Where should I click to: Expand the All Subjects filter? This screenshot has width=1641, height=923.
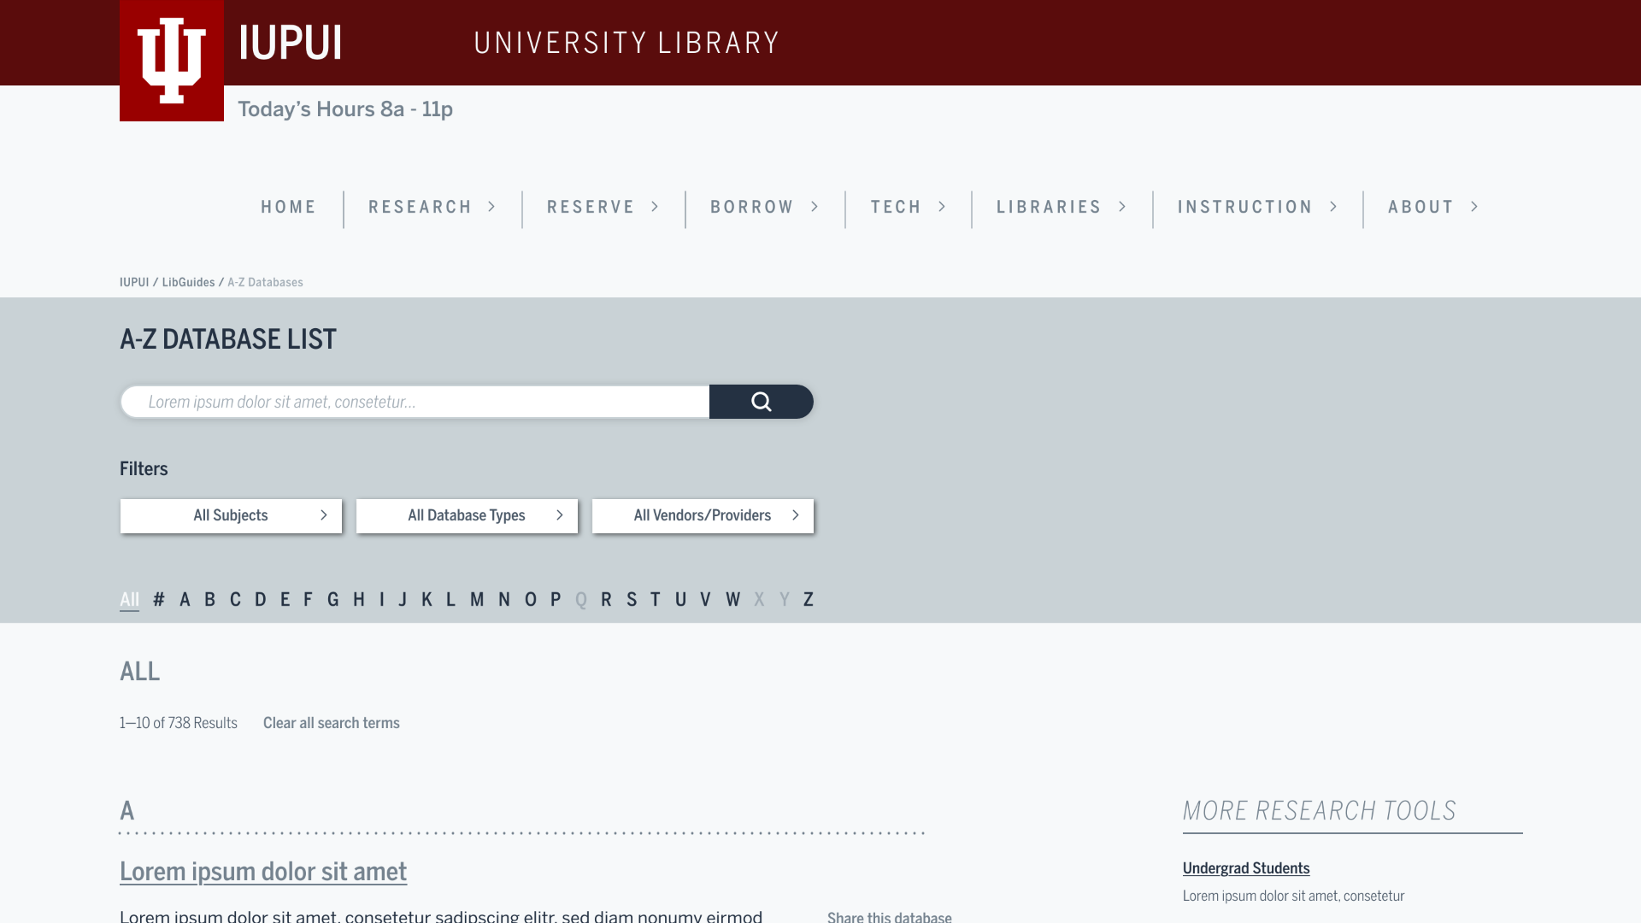pos(231,515)
